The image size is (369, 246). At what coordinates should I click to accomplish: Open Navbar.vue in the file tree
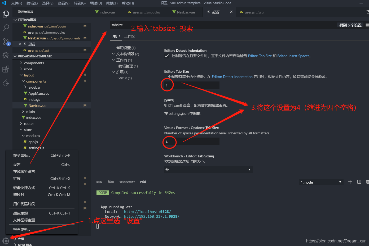[37, 106]
